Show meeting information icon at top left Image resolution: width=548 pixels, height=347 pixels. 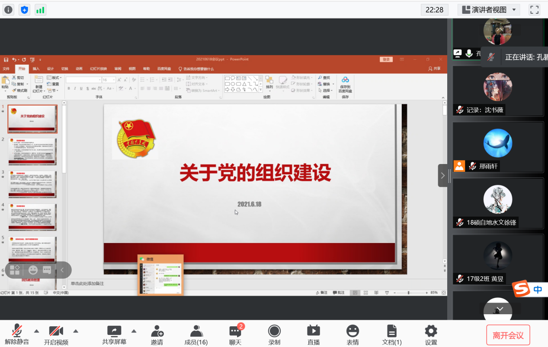(x=8, y=9)
